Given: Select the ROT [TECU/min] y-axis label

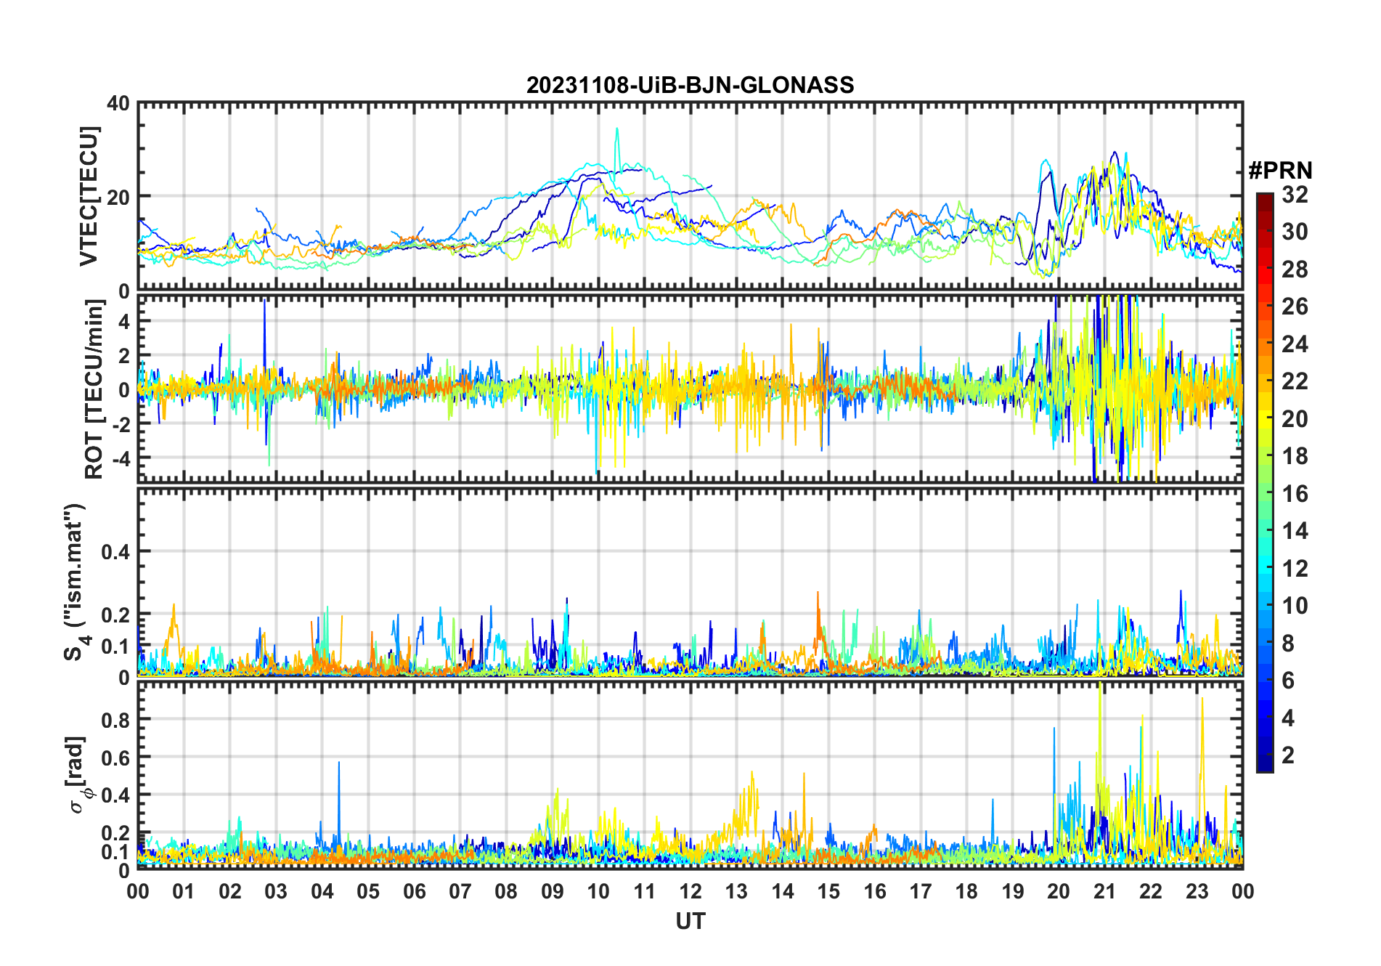Looking at the screenshot, I should [x=94, y=389].
